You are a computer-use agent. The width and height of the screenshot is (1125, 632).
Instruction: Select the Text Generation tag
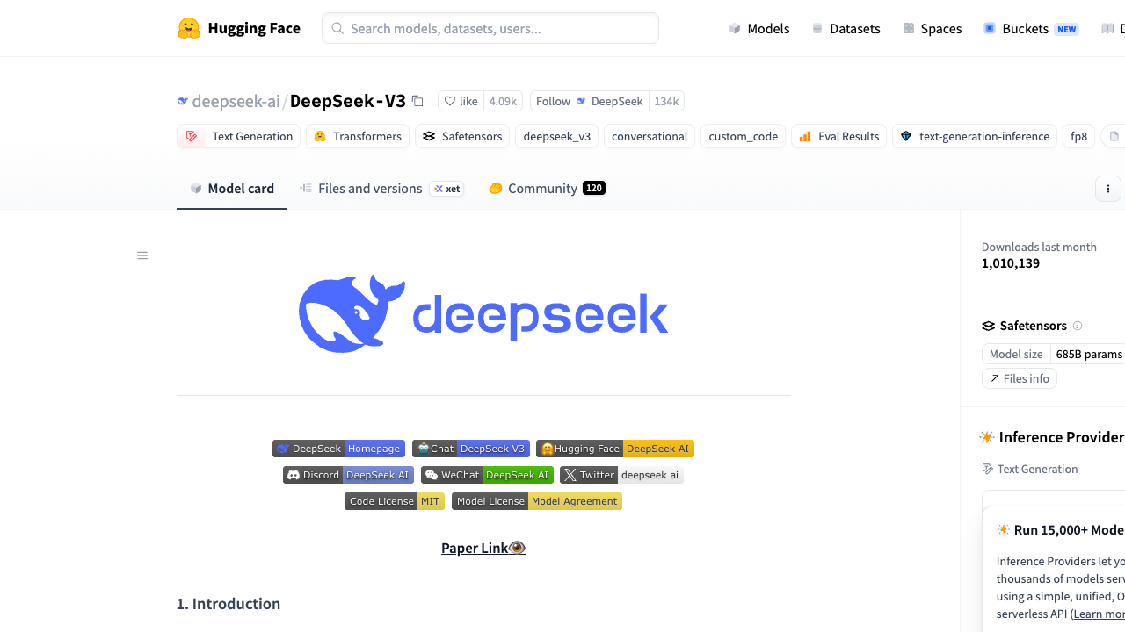coord(239,136)
